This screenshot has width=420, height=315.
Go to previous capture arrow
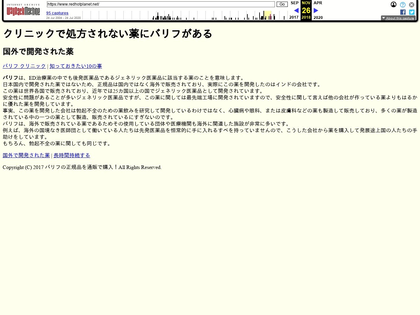[296, 10]
